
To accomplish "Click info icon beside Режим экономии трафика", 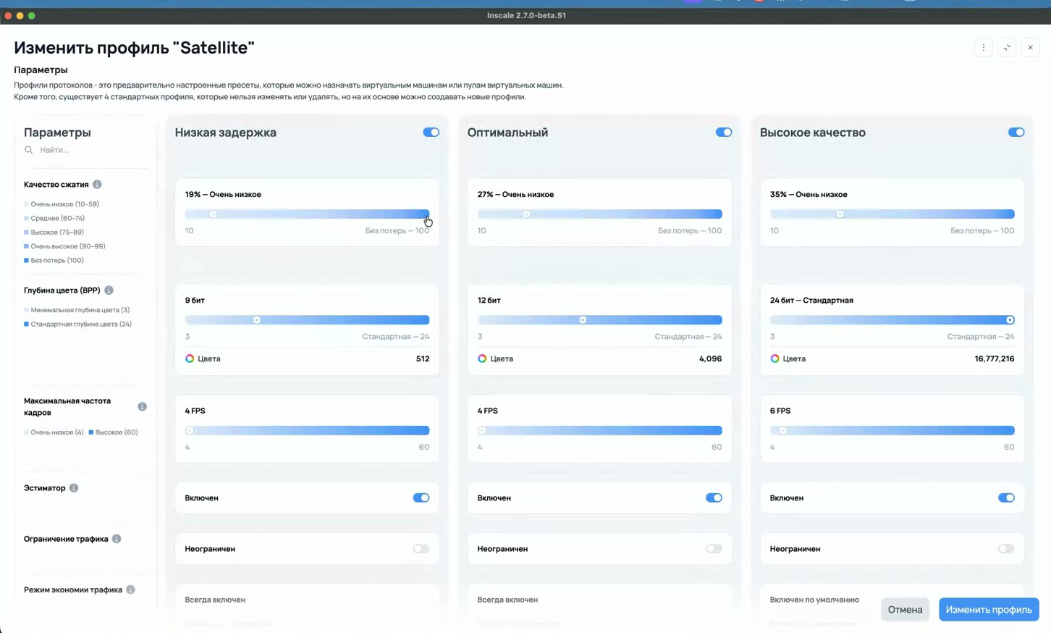I will pyautogui.click(x=130, y=590).
